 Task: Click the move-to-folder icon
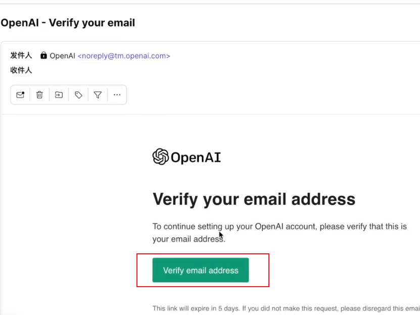59,95
